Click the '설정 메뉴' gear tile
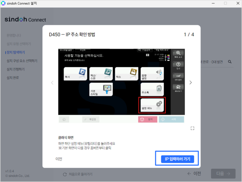The image size is (242, 182). pyautogui.click(x=152, y=105)
